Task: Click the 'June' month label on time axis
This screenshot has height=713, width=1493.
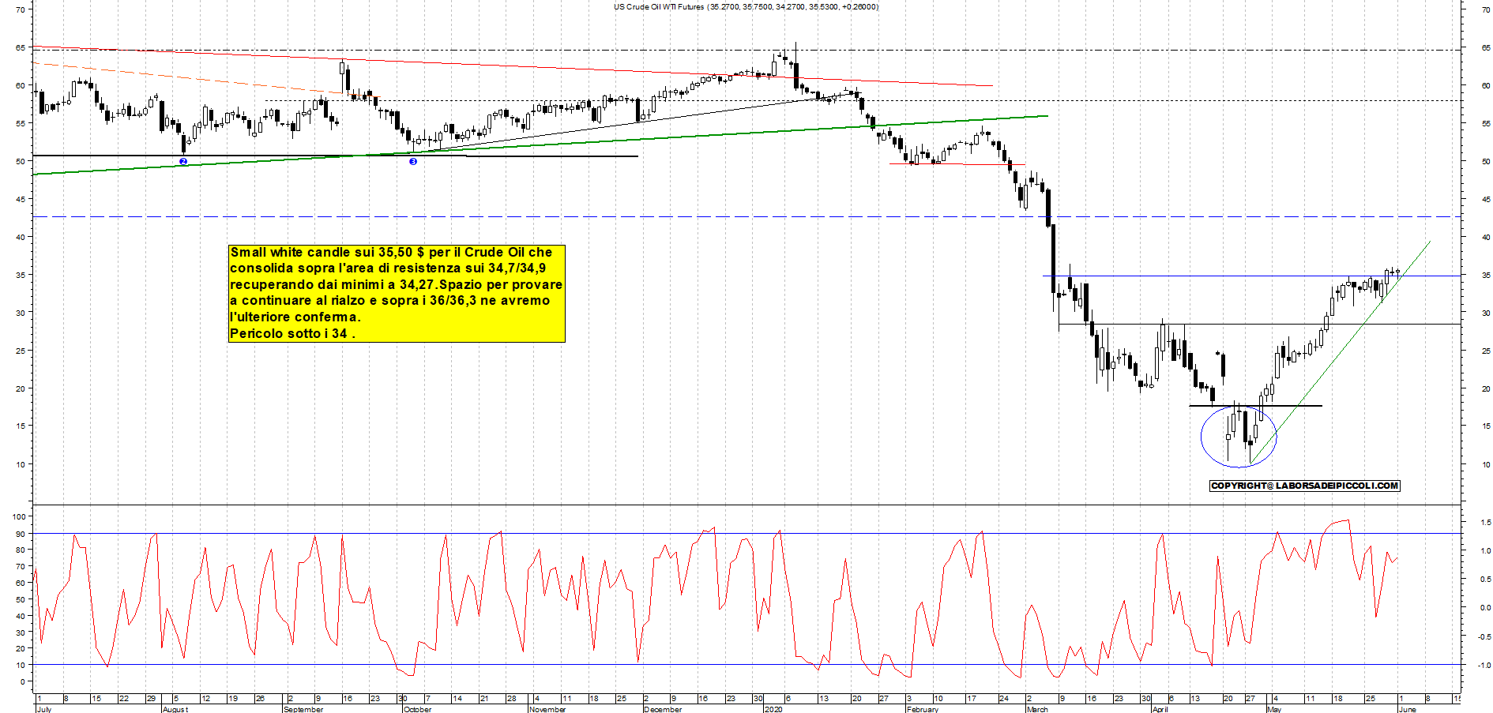Action: (x=1407, y=709)
